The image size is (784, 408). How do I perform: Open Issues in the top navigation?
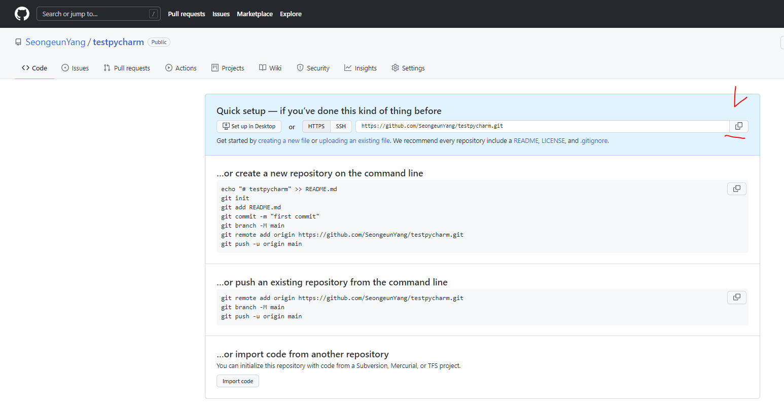221,14
